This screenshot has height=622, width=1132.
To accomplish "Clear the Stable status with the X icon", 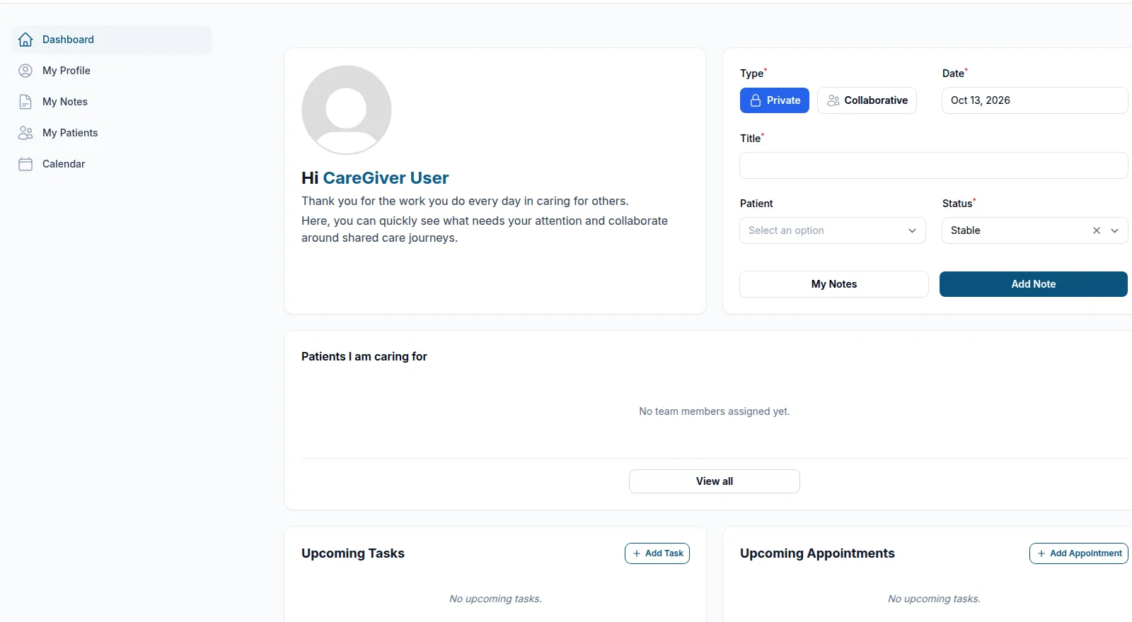I will tap(1097, 230).
